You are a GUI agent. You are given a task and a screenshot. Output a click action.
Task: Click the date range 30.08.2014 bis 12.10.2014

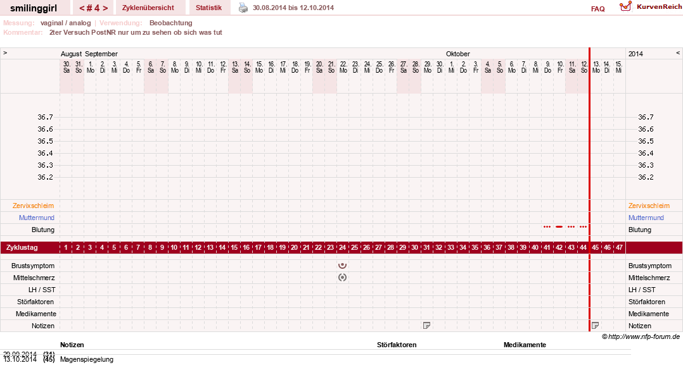[x=293, y=8]
